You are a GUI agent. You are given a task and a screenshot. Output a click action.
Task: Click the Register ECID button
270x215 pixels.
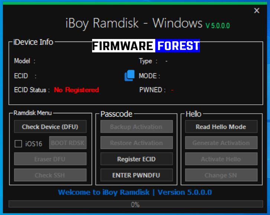(137, 159)
